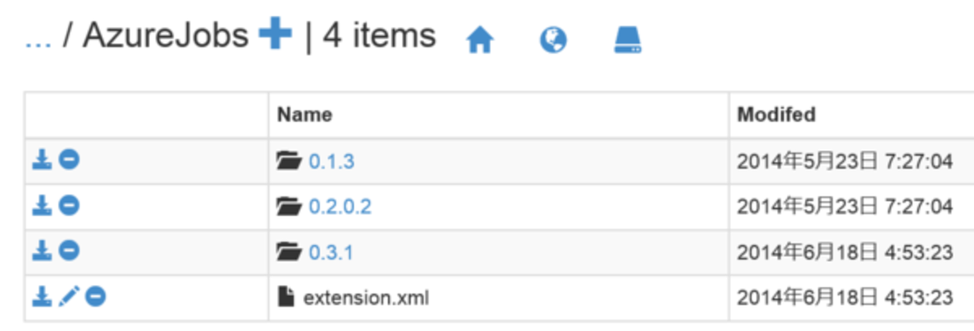Click the drive icon in header
Screen dimensions: 974x331
pos(627,40)
